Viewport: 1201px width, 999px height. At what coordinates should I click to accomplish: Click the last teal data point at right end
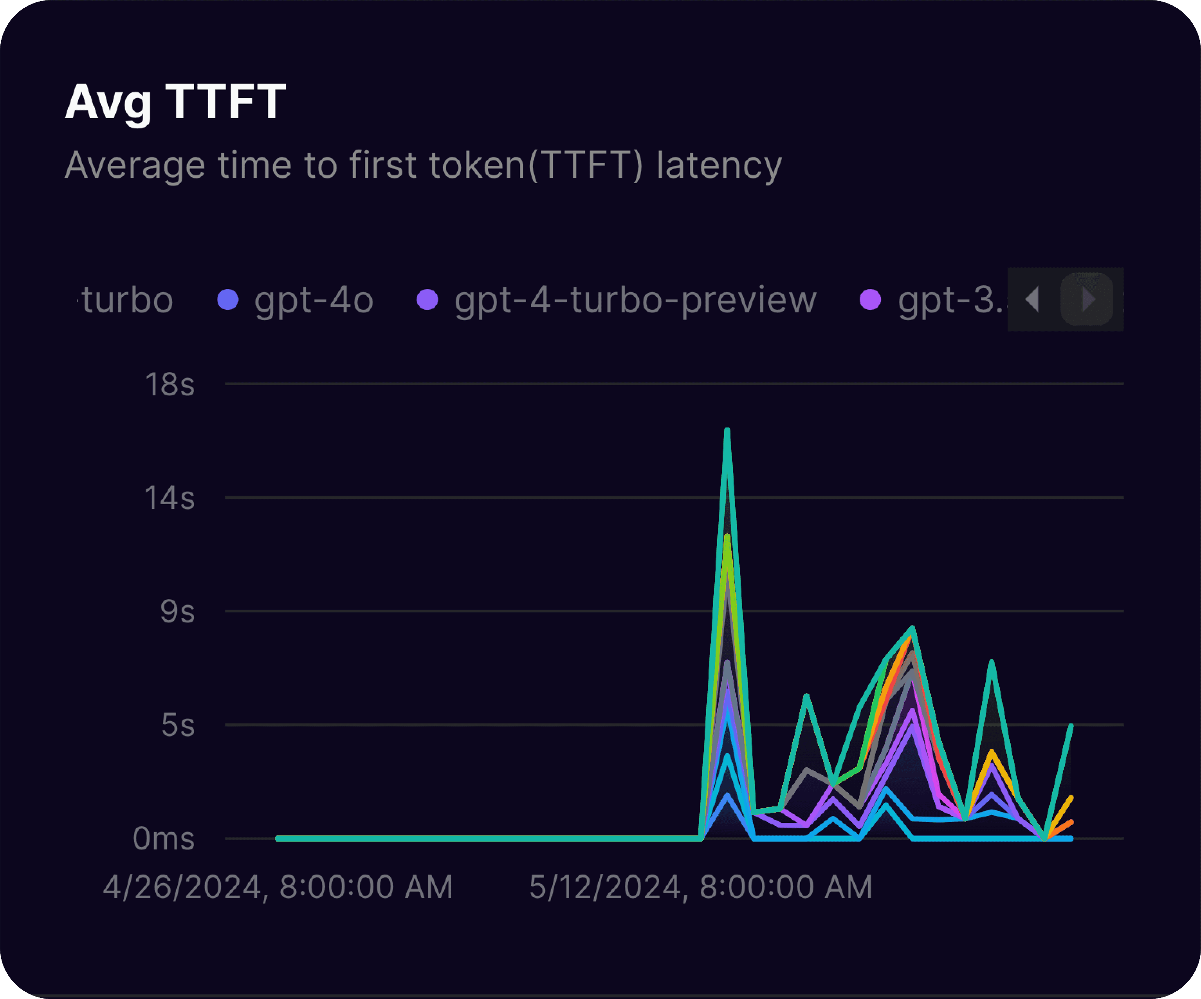[x=1071, y=726]
